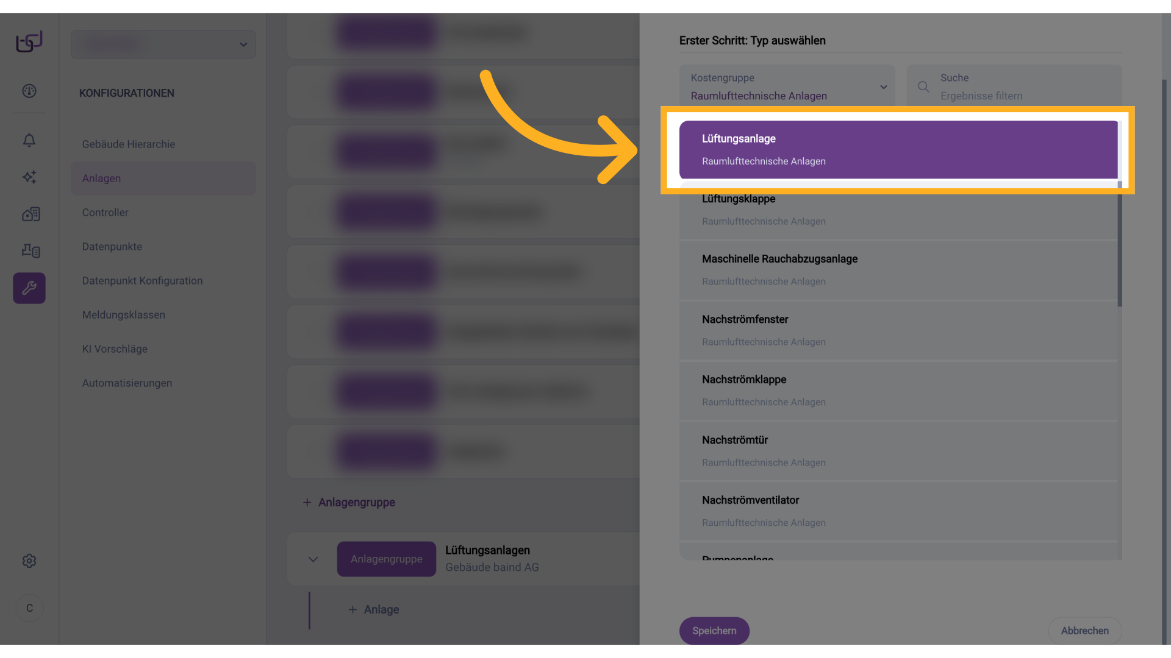Click the app logo in the sidebar

coord(29,41)
